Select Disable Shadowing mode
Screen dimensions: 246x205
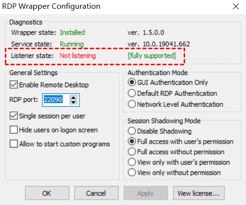click(132, 131)
